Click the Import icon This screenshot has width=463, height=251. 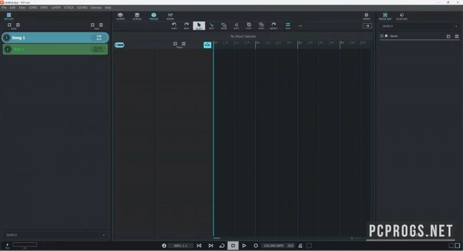[x=274, y=26]
